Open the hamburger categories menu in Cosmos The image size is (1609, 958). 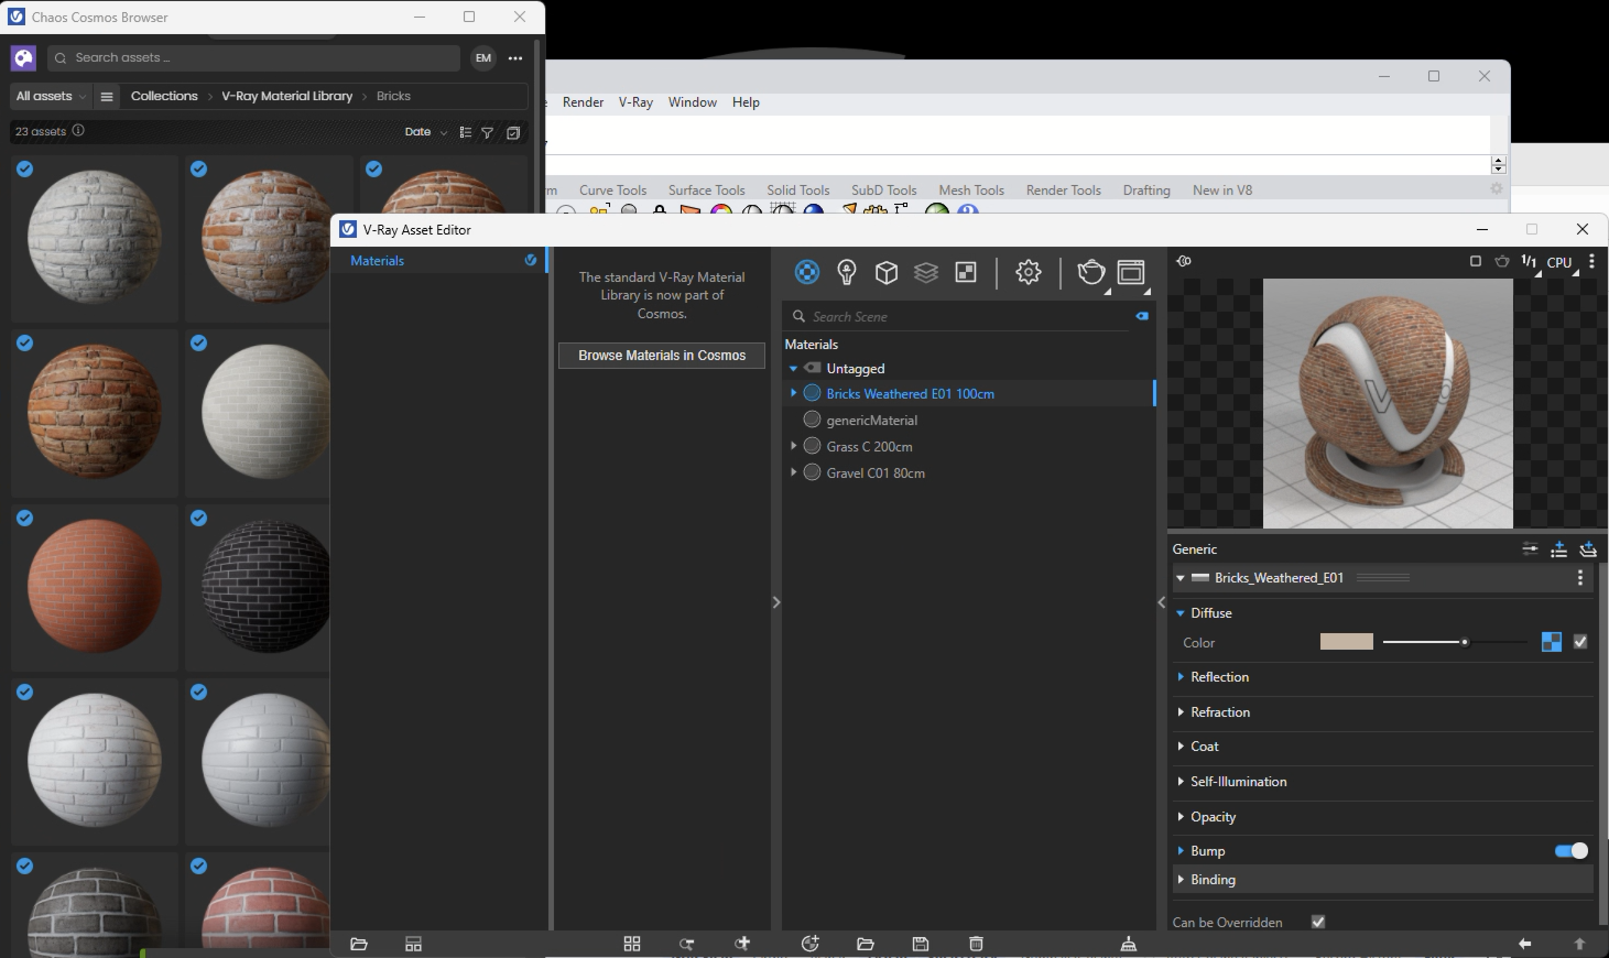(x=106, y=96)
